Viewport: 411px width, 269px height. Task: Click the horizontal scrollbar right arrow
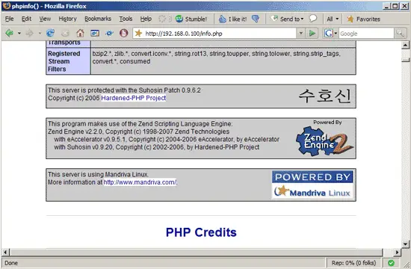[x=398, y=253]
